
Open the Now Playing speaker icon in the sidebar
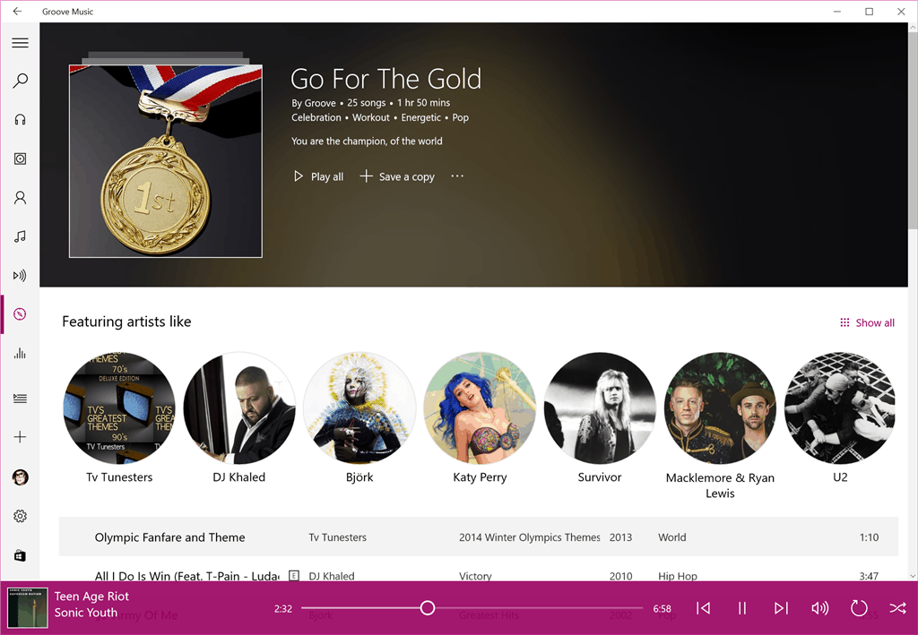pos(20,275)
